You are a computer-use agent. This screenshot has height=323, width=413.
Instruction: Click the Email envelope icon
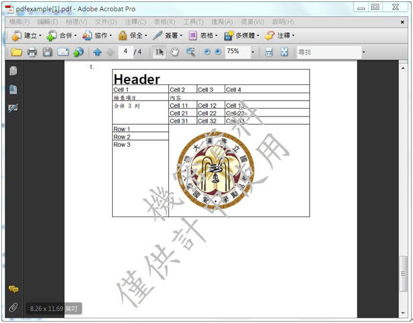click(x=63, y=52)
